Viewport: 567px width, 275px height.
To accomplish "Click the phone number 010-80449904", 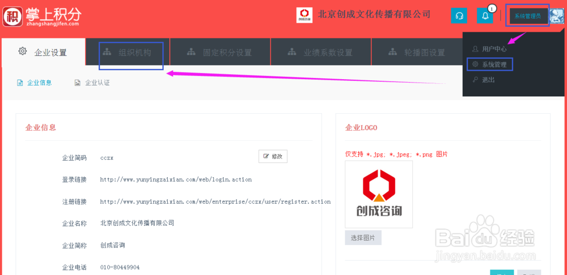I will 120,268.
